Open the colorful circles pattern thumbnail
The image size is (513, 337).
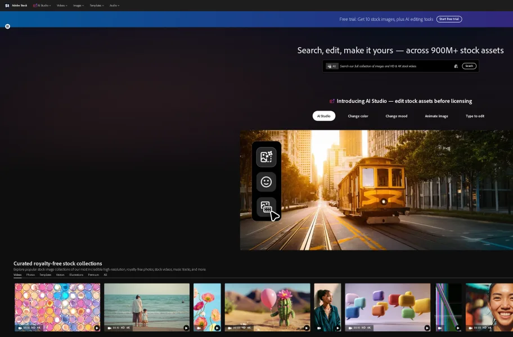click(57, 307)
